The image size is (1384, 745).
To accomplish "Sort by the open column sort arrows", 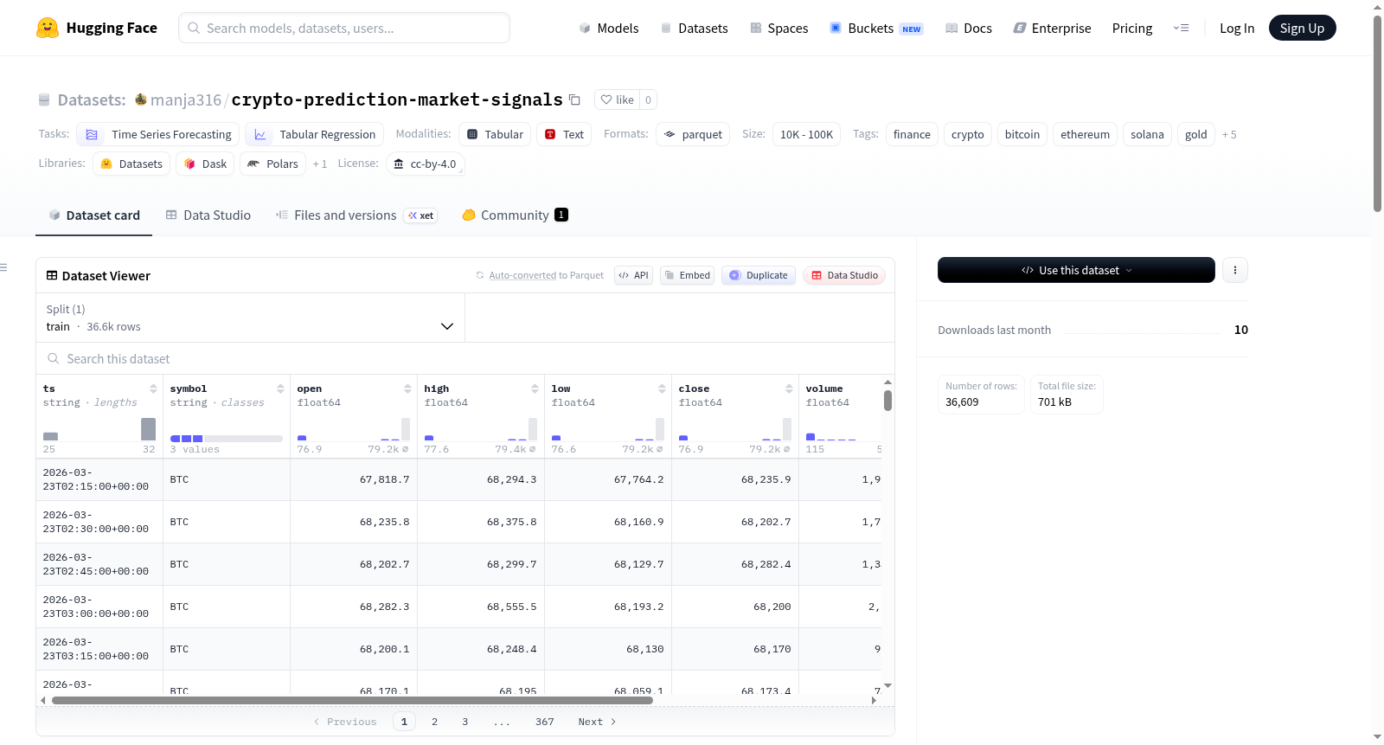I will pyautogui.click(x=407, y=389).
